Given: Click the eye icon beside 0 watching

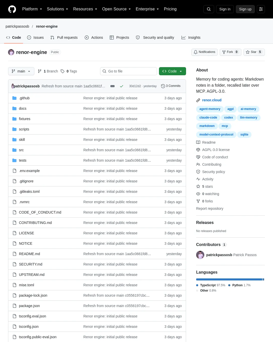Looking at the screenshot, I should [x=198, y=194].
